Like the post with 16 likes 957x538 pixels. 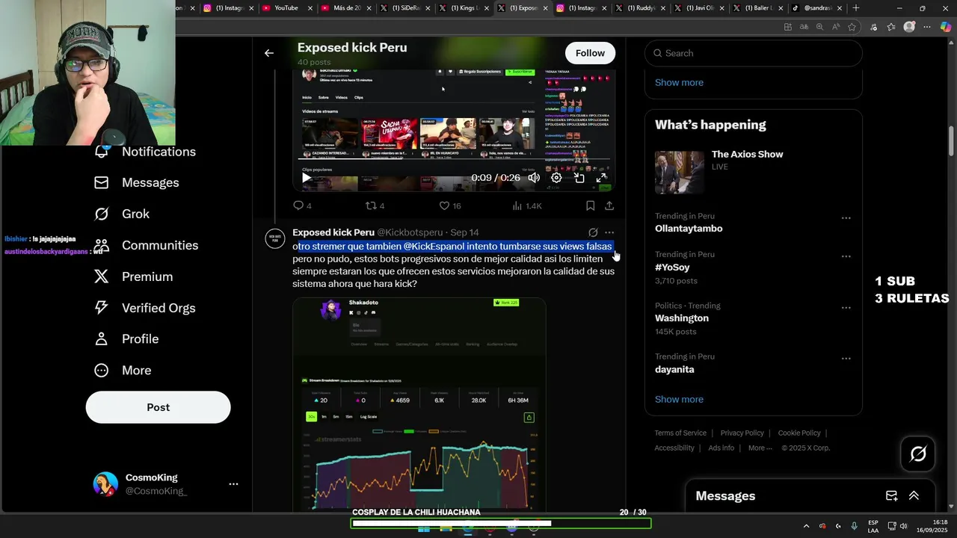450,205
